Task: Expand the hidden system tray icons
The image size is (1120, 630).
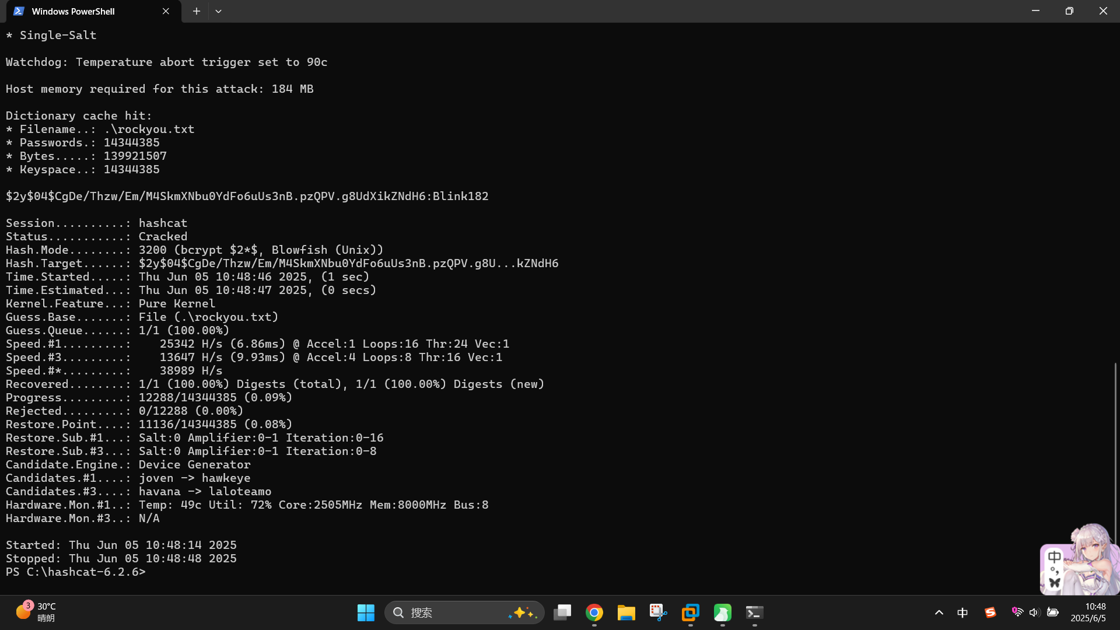Action: pos(939,612)
